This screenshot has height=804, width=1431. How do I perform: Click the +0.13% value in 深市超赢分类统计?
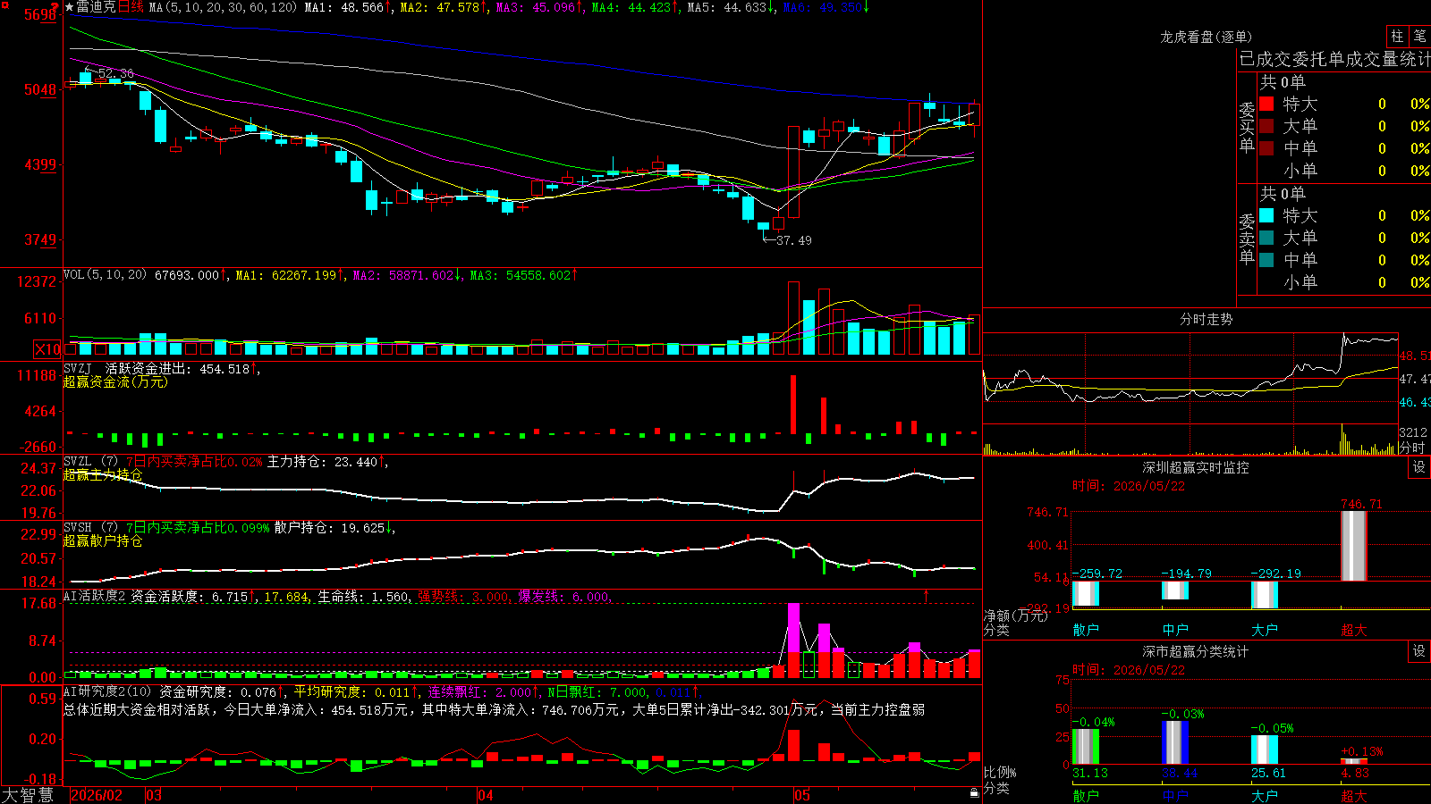[1361, 751]
